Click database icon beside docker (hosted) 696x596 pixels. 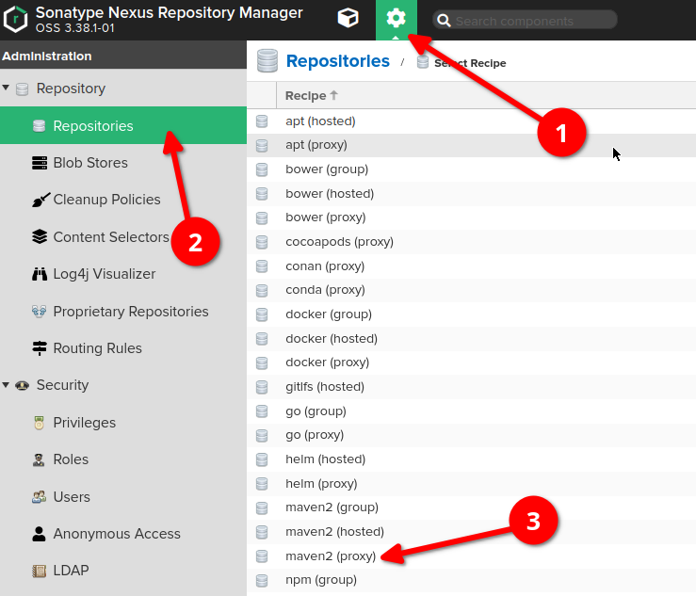pyautogui.click(x=262, y=339)
